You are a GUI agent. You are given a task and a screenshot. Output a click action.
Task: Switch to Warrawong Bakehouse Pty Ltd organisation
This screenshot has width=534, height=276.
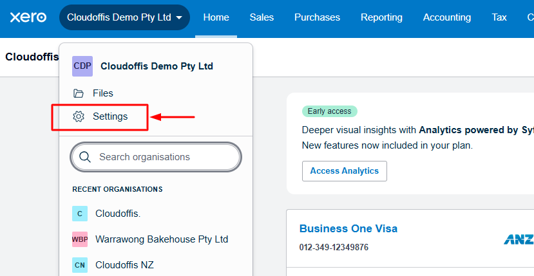tap(162, 239)
